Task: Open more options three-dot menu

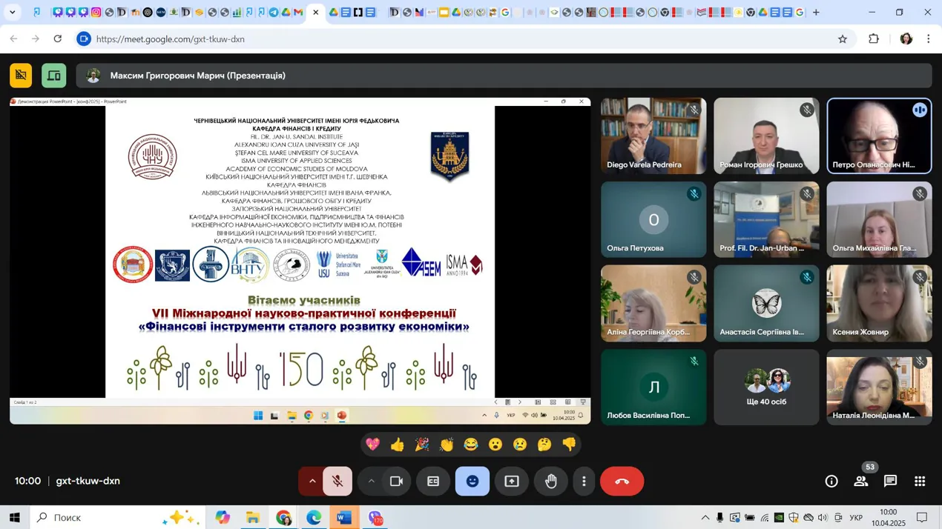Action: pos(584,482)
